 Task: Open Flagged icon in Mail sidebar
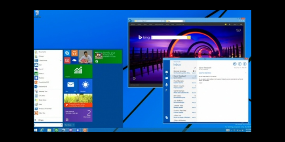(x=167, y=90)
